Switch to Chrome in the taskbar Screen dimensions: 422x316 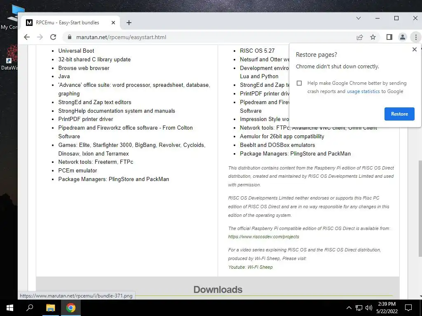pyautogui.click(x=71, y=308)
